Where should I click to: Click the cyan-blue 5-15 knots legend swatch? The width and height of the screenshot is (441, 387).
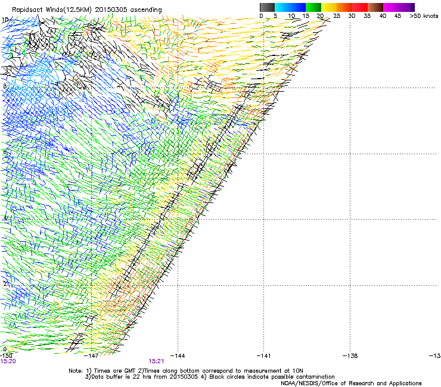pos(290,7)
